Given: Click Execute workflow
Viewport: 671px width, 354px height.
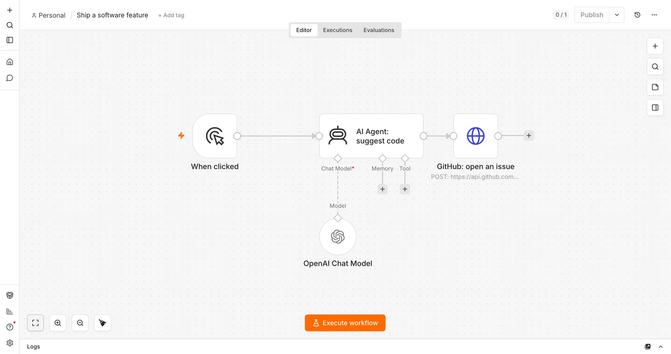Looking at the screenshot, I should 345,323.
